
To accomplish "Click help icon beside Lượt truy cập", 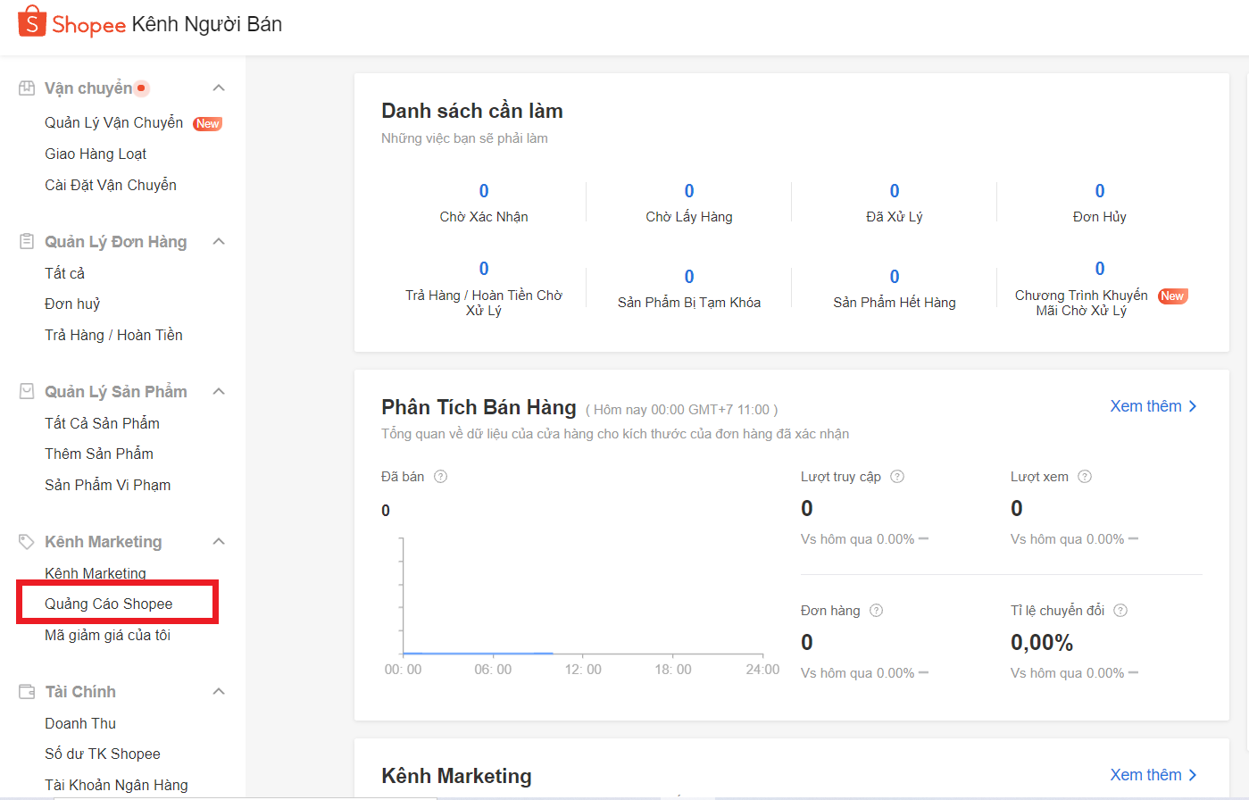I will 897,477.
